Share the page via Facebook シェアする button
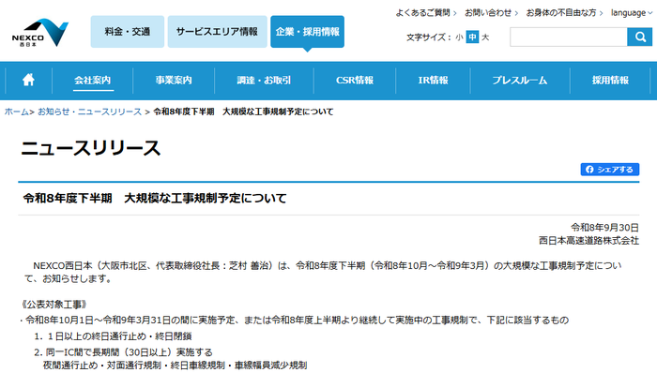657x373 pixels. click(x=610, y=169)
